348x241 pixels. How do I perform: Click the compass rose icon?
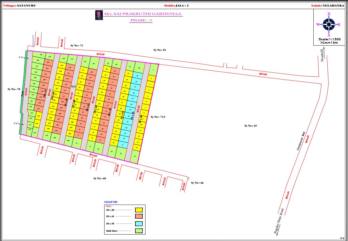pos(329,25)
